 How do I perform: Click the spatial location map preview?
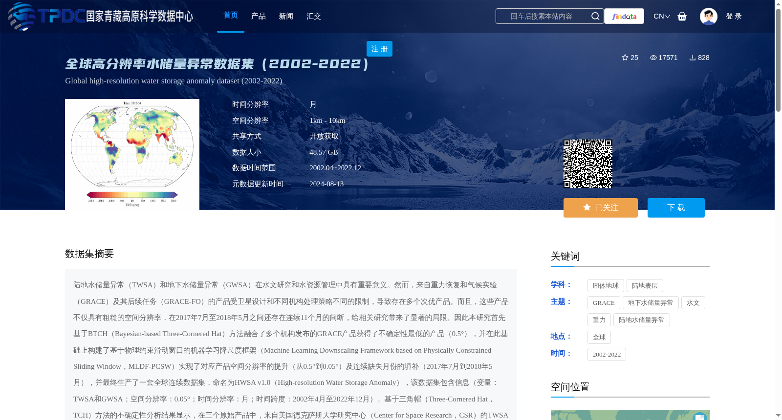point(630,415)
